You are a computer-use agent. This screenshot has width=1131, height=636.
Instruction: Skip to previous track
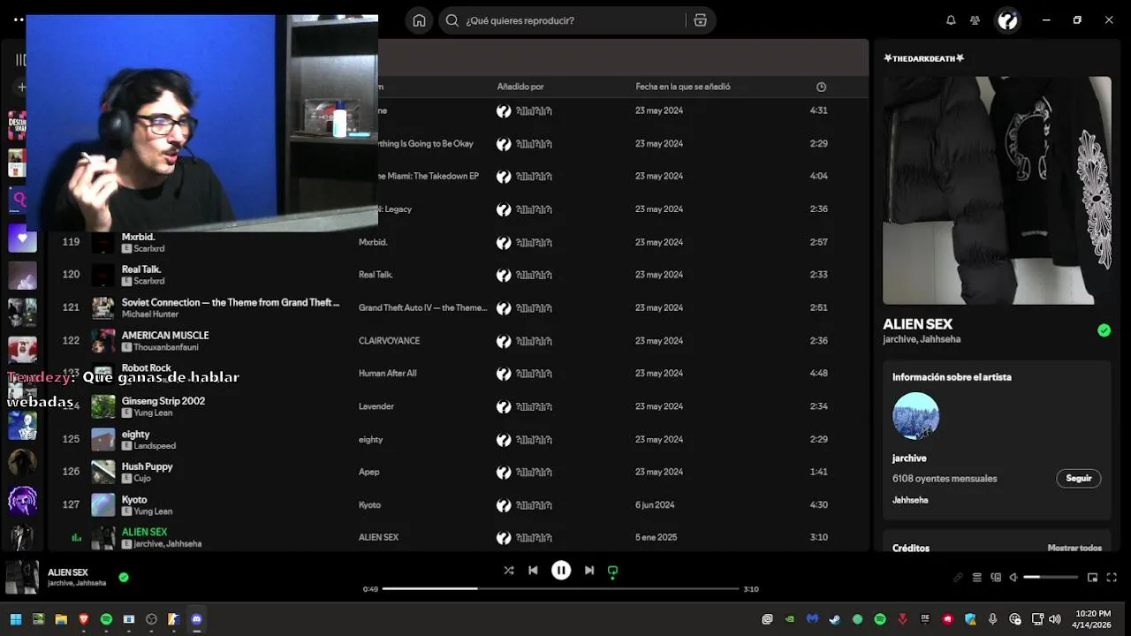point(533,571)
